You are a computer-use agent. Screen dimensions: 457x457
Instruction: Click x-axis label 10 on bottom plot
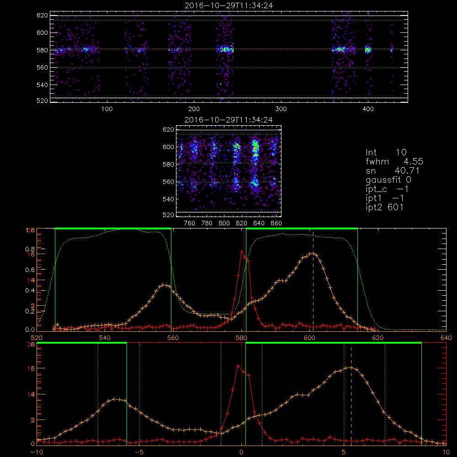point(446,452)
